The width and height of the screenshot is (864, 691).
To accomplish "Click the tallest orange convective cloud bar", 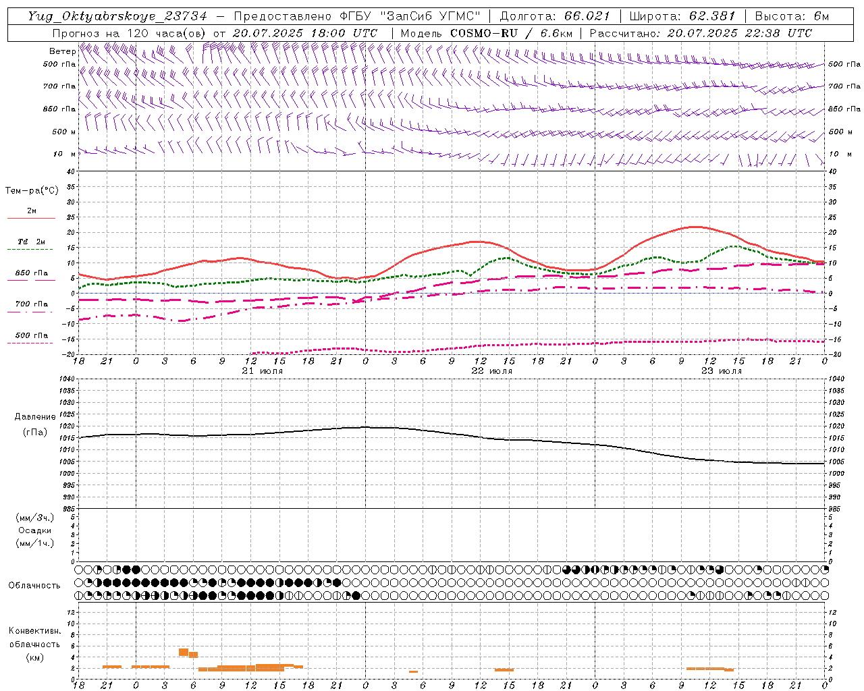I will [x=184, y=652].
